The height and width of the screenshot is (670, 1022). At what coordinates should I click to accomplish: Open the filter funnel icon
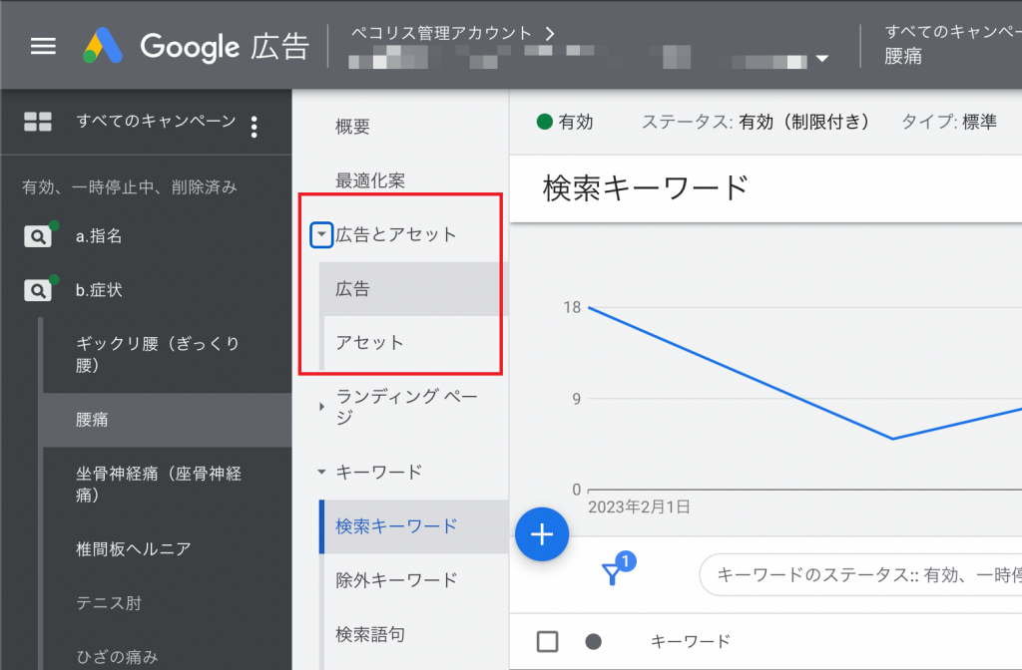[613, 573]
